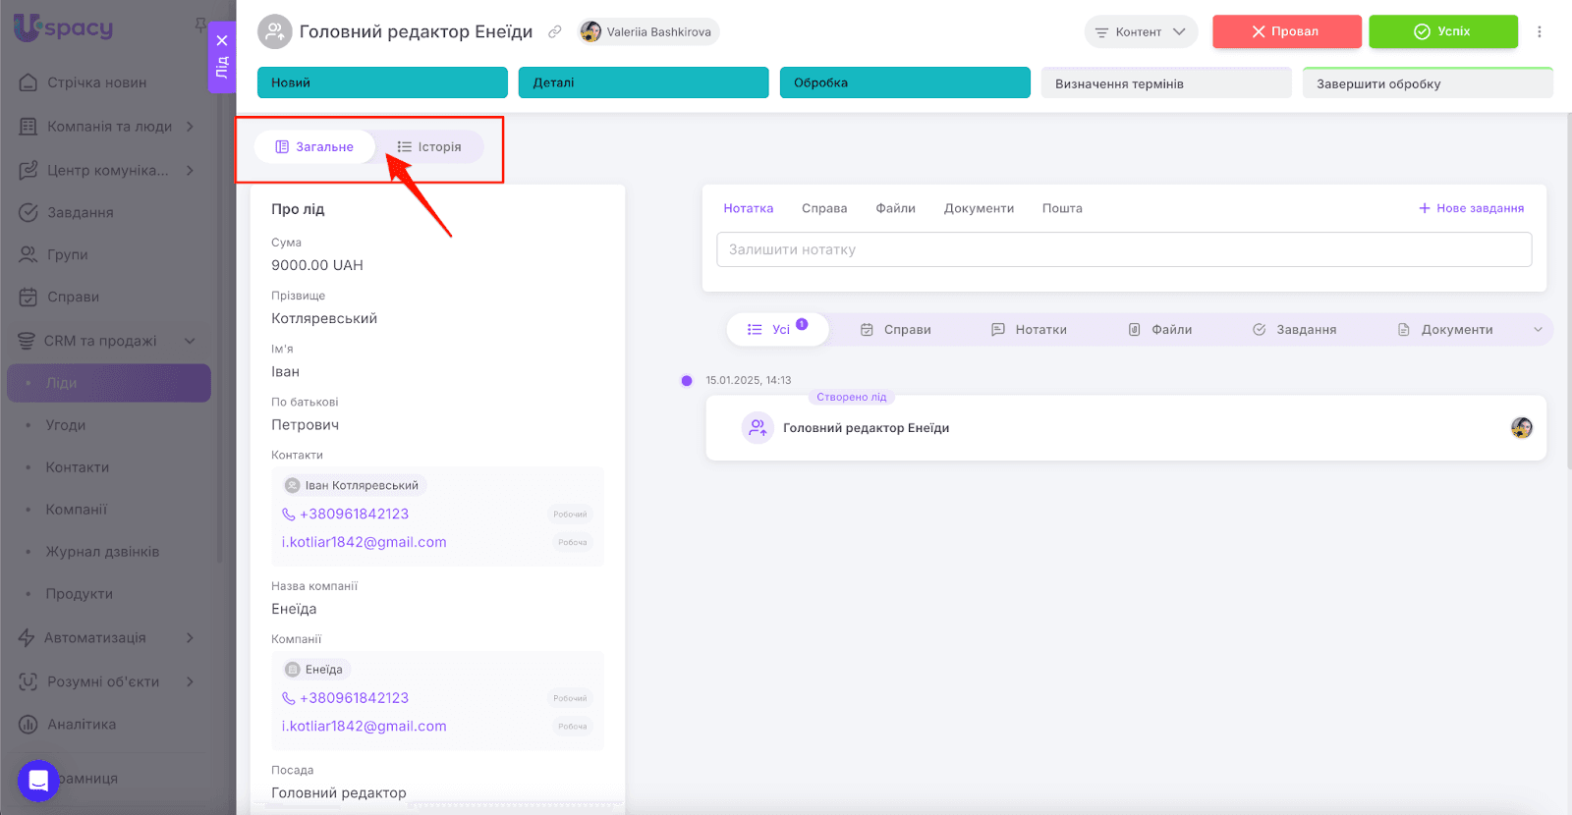
Task: Click the lead icon in timeline card
Action: [758, 428]
